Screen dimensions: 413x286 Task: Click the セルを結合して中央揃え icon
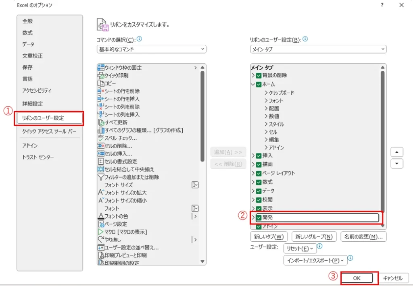(x=101, y=169)
